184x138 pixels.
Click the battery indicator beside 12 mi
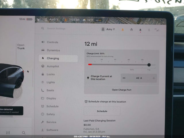coord(29,19)
